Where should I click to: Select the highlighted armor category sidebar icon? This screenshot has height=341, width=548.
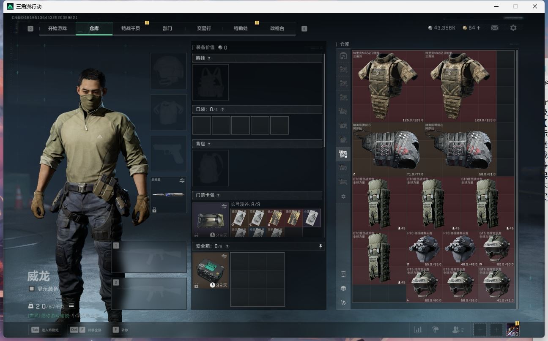coord(343,154)
